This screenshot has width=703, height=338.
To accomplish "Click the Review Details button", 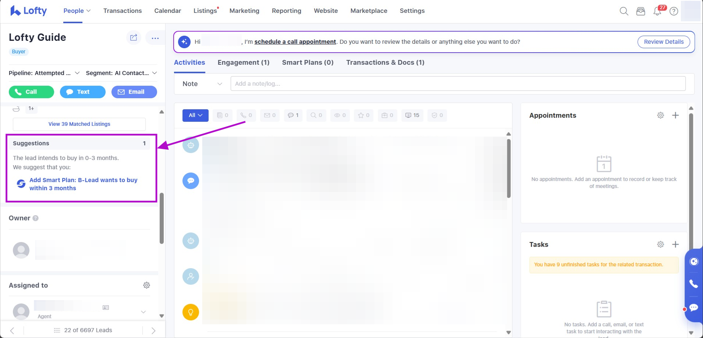I will click(x=663, y=42).
